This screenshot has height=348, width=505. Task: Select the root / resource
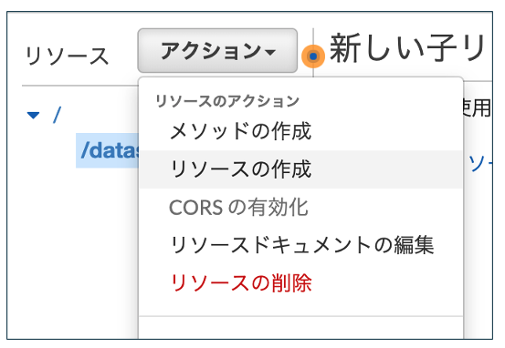57,115
